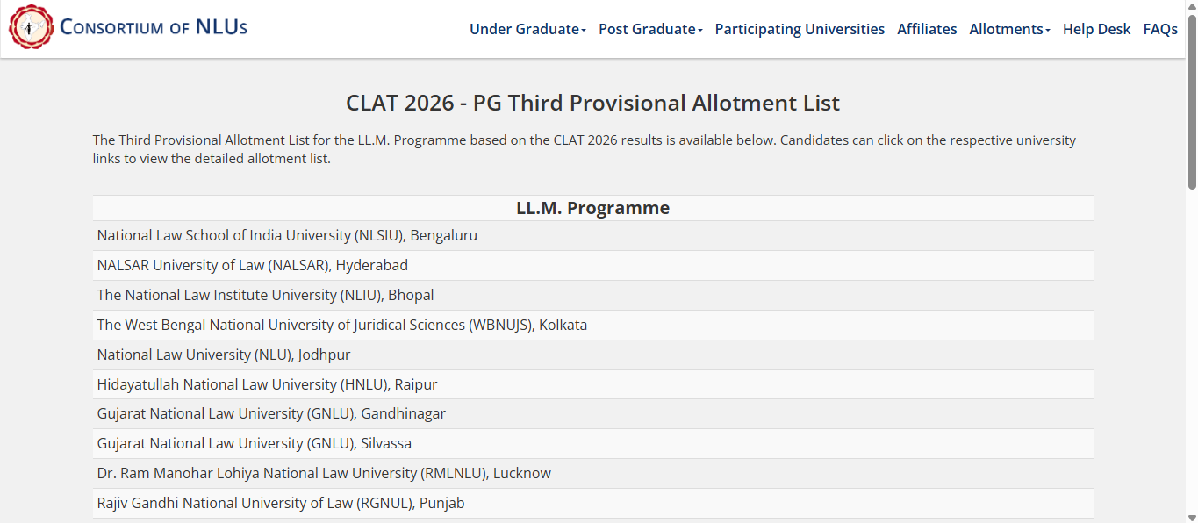Open the Affiliates menu item
1198x523 pixels.
926,29
